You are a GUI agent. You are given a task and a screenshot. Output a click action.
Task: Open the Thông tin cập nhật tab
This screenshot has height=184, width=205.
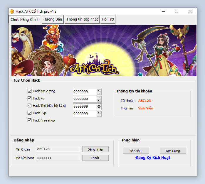[x=82, y=19]
